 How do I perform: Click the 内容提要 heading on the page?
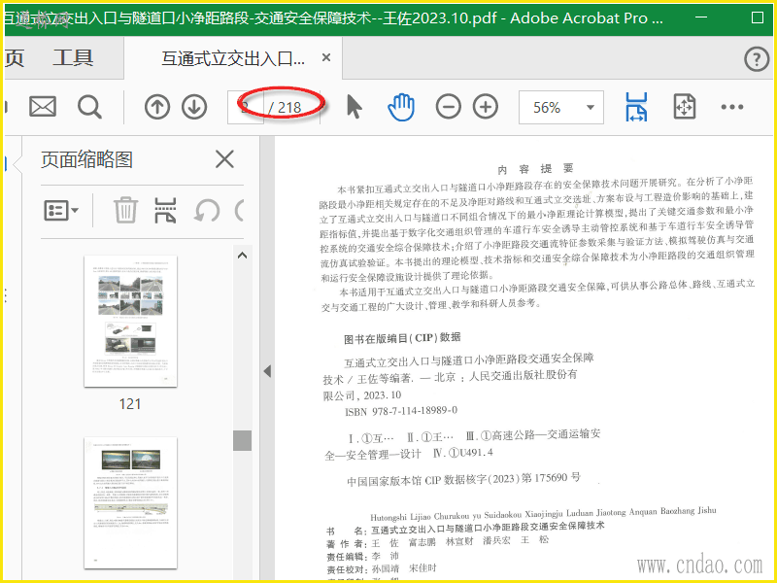point(535,169)
